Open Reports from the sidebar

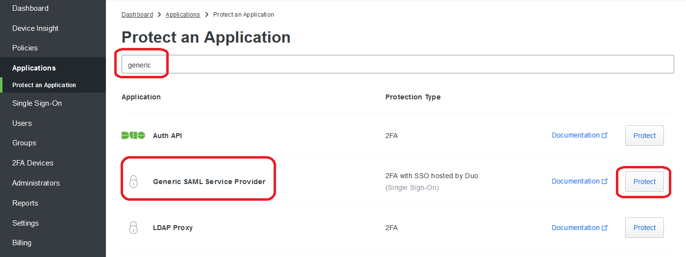pos(25,203)
